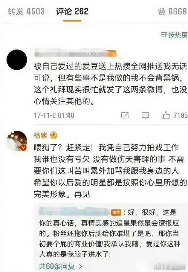Tap the timestamp 17-11-2 01:40
This screenshot has width=188, height=272.
pos(54,115)
